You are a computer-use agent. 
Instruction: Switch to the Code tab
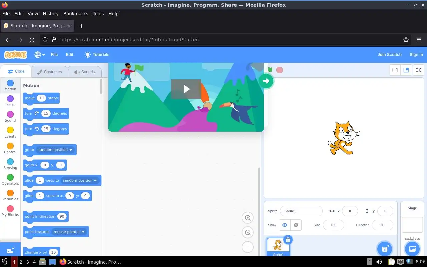[16, 71]
